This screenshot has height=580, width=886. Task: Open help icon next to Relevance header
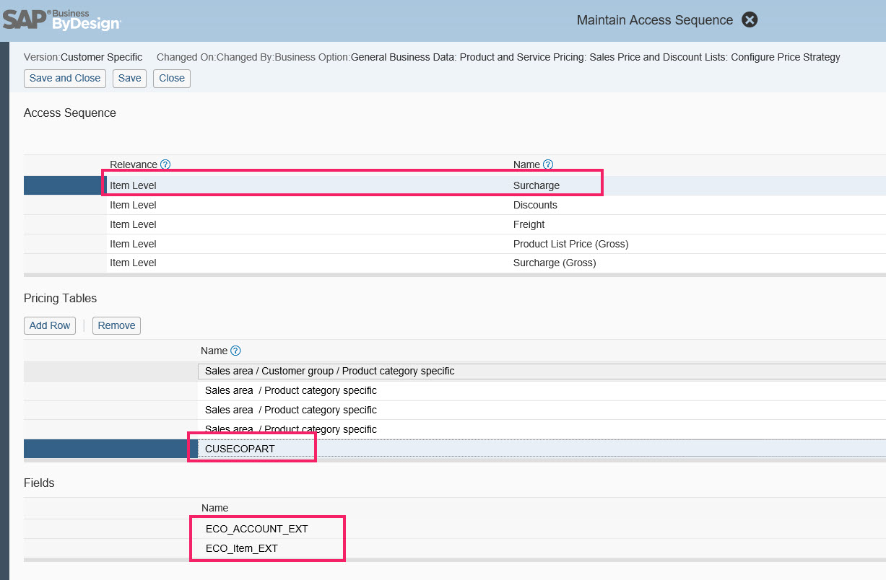coord(165,164)
